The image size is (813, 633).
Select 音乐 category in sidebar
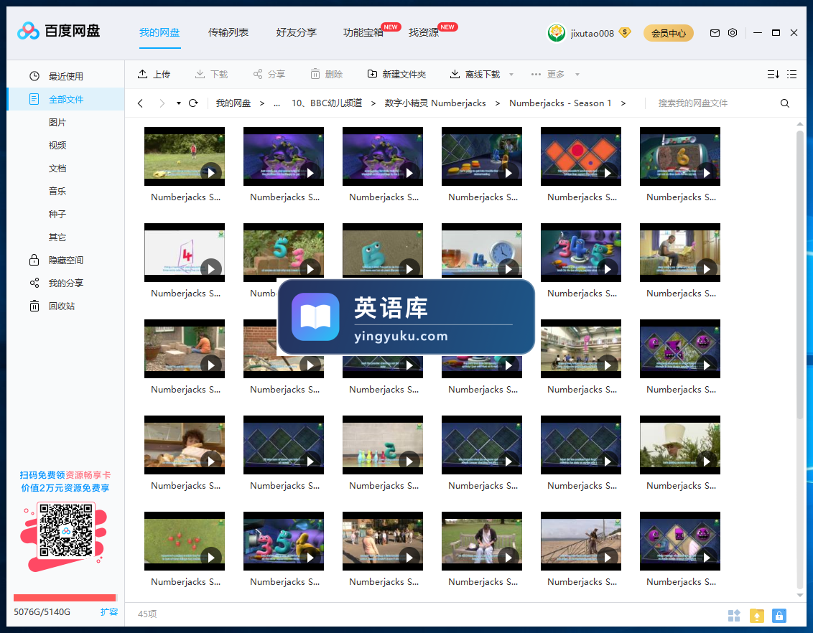(57, 191)
